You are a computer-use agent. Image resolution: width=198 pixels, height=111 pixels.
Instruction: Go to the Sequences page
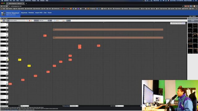[24, 13]
